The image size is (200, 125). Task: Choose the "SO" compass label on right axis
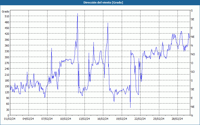(193, 72)
